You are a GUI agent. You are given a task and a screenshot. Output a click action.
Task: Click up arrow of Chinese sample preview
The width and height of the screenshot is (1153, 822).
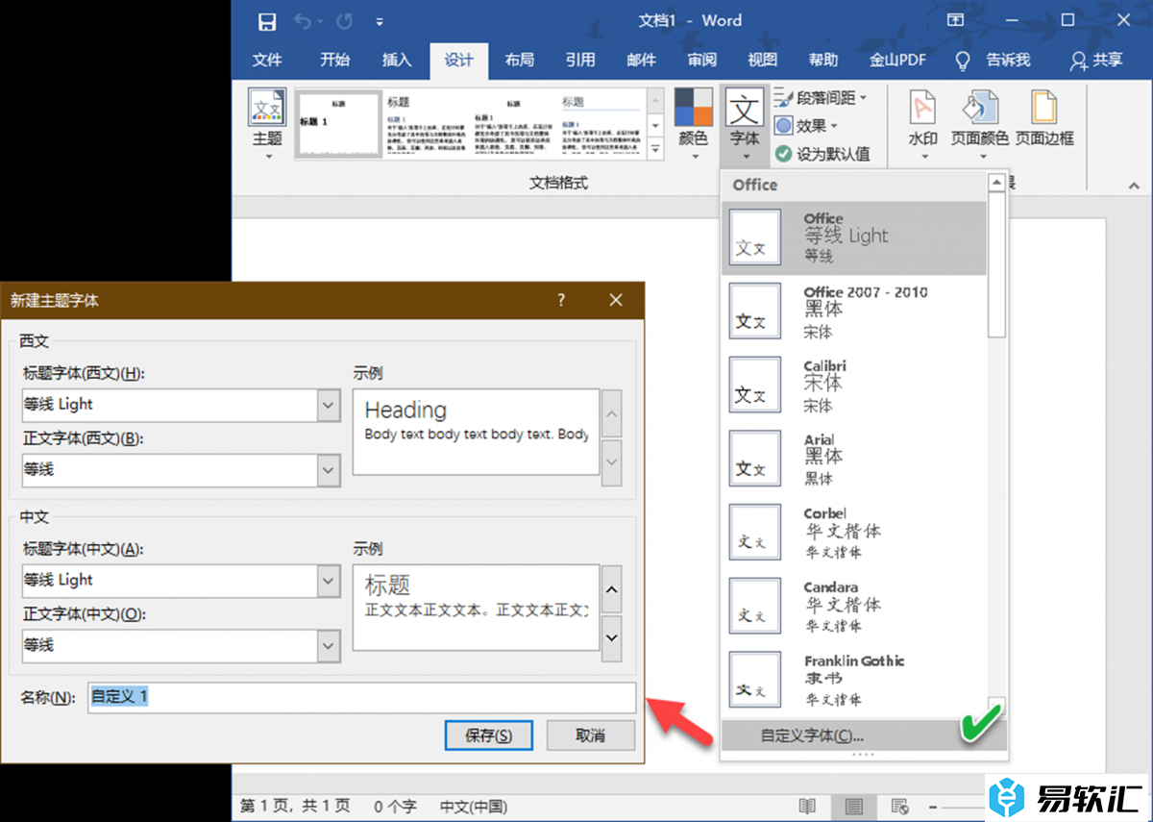(x=612, y=588)
